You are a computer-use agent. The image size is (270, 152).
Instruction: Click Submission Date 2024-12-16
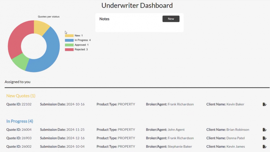click(62, 138)
